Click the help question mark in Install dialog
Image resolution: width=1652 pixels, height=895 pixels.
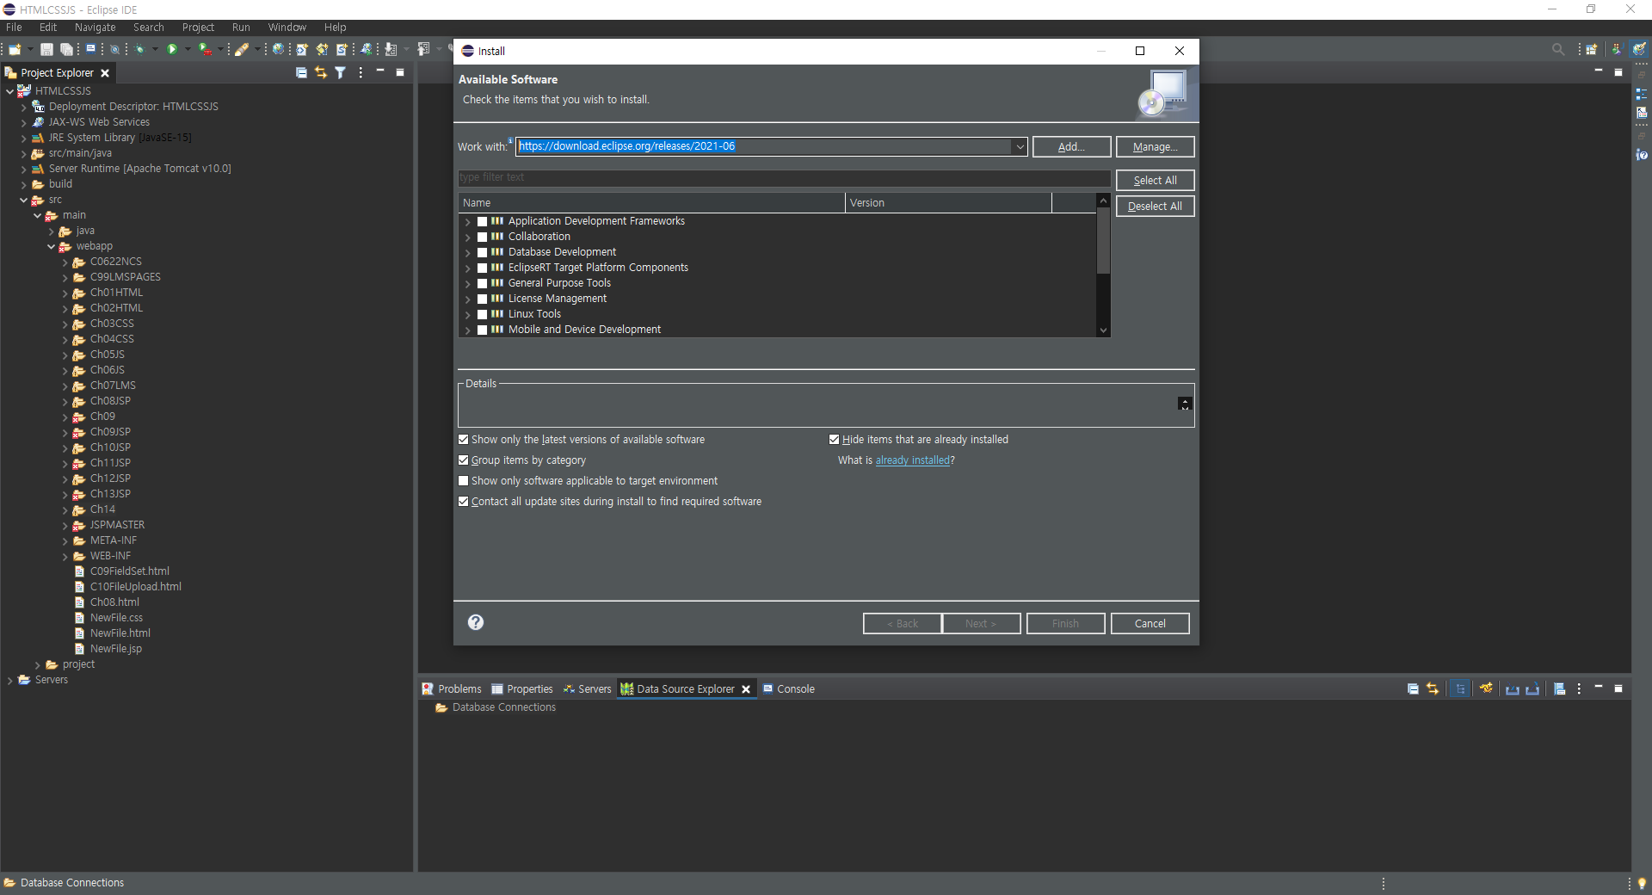point(476,622)
